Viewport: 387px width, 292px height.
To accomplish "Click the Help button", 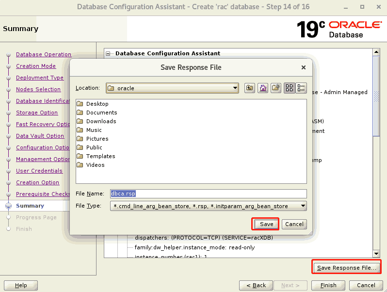I will tap(21, 285).
